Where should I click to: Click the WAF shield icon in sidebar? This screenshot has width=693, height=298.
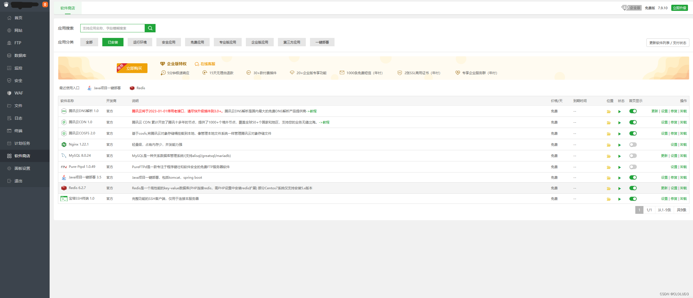point(9,93)
